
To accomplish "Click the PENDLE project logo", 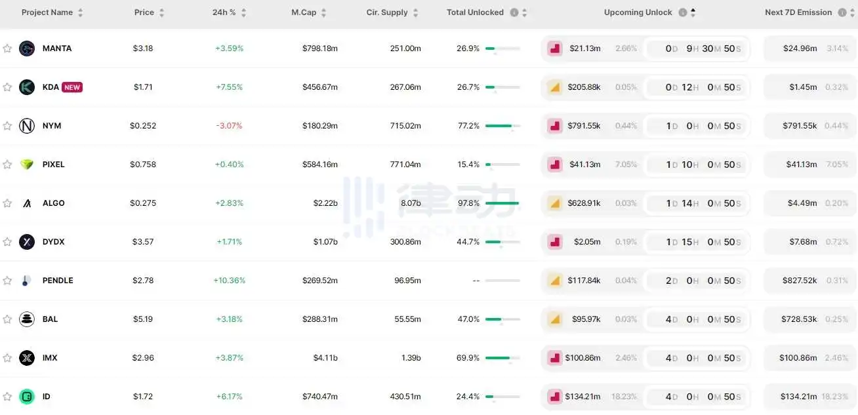I will (x=26, y=281).
